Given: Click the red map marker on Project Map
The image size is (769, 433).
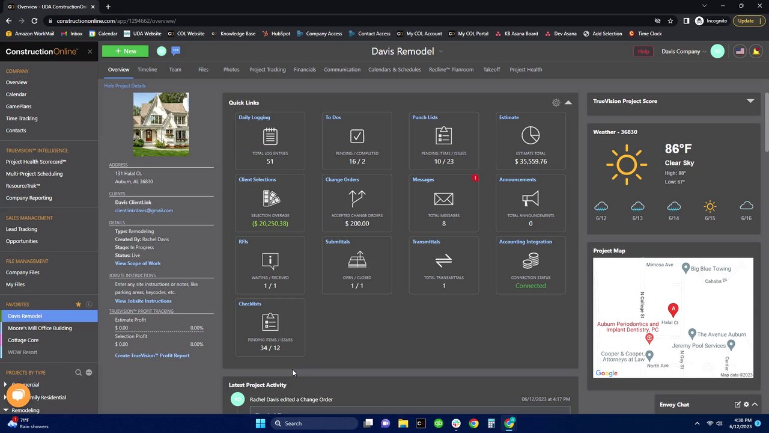Looking at the screenshot, I should pos(673,310).
